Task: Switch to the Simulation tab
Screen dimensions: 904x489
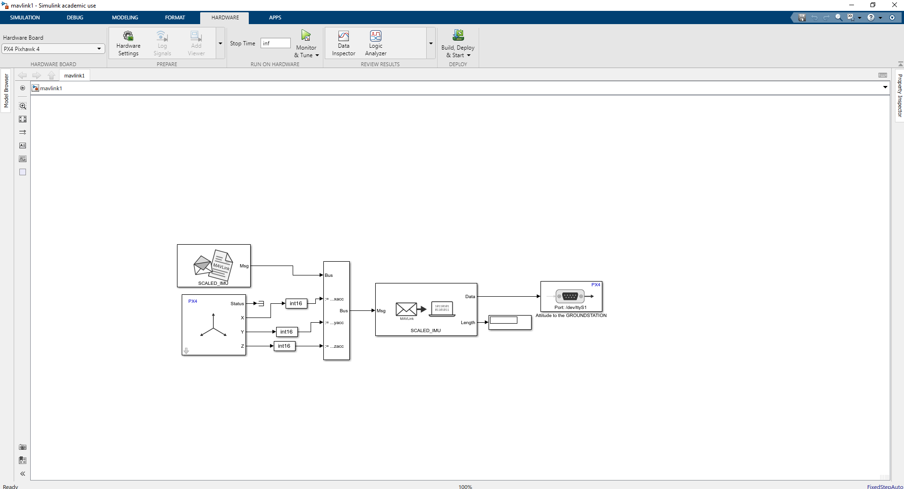Action: [x=25, y=17]
